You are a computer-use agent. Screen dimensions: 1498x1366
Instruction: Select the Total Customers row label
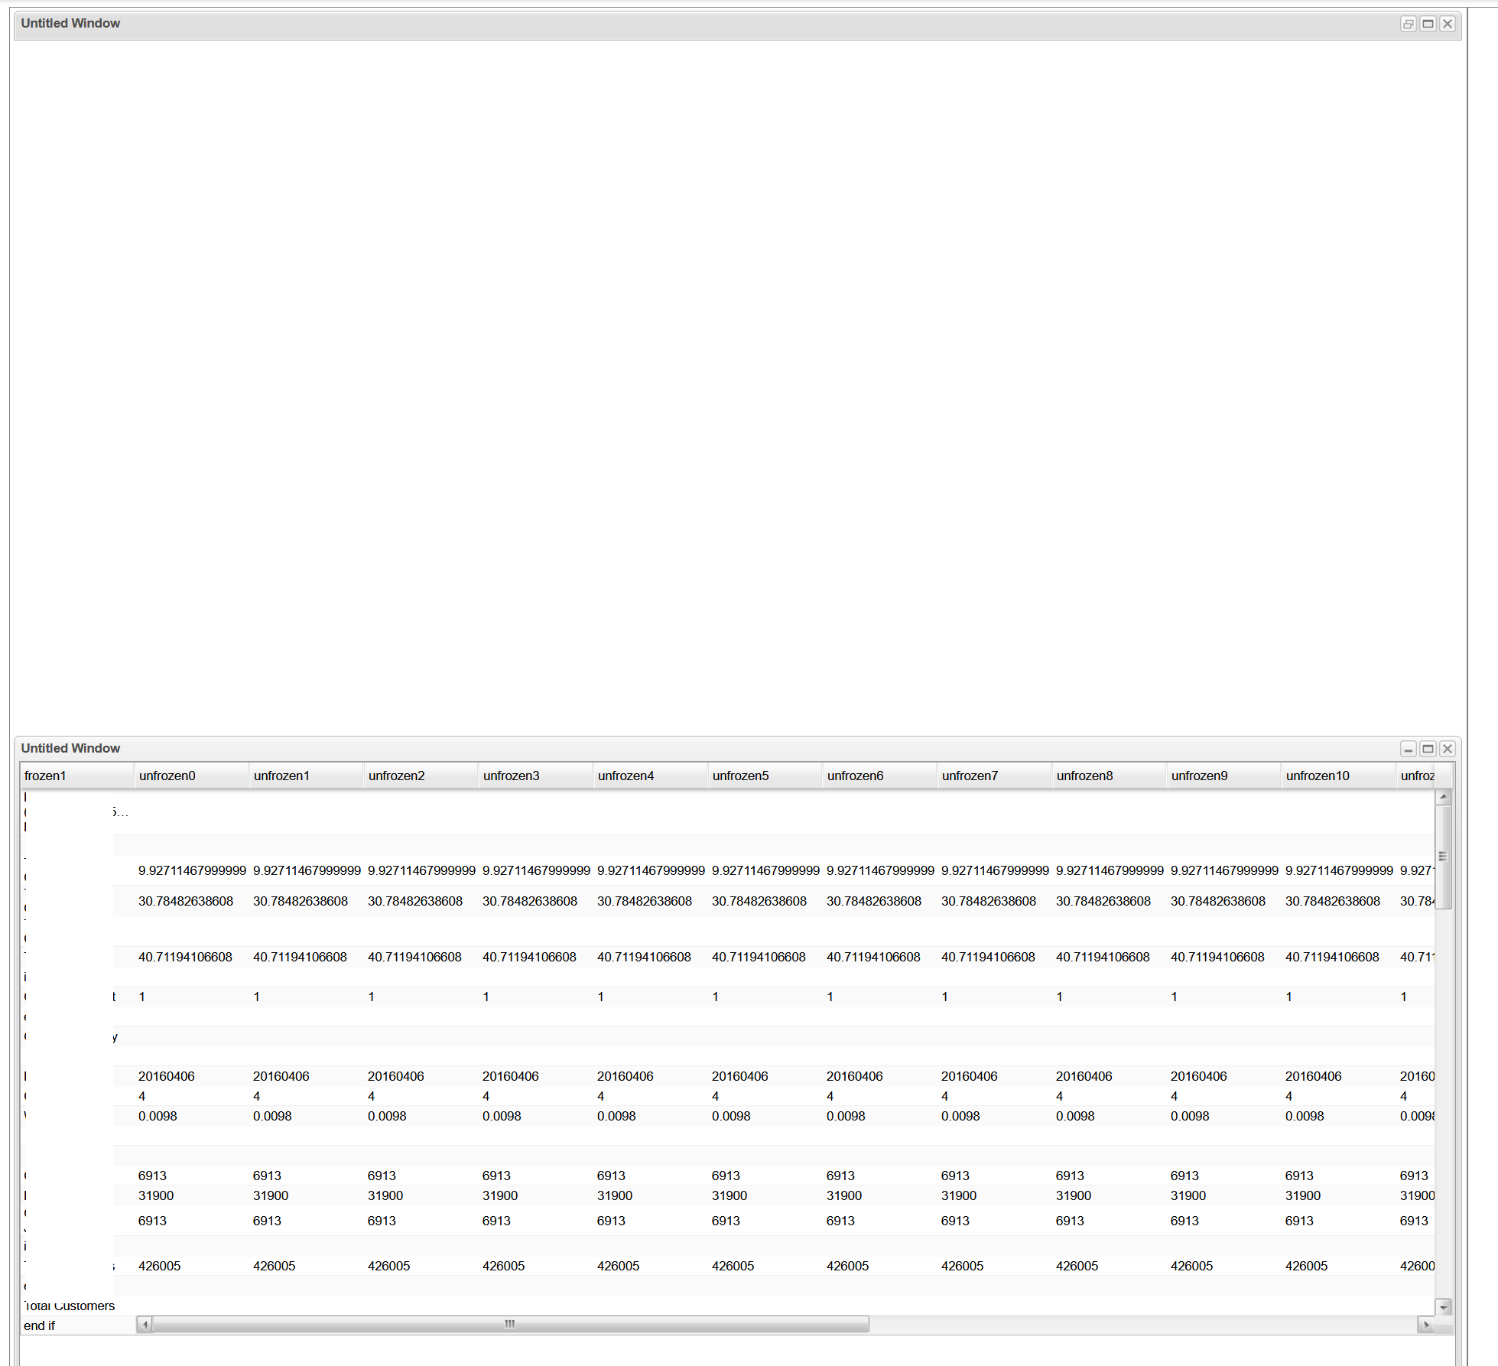(x=70, y=1306)
